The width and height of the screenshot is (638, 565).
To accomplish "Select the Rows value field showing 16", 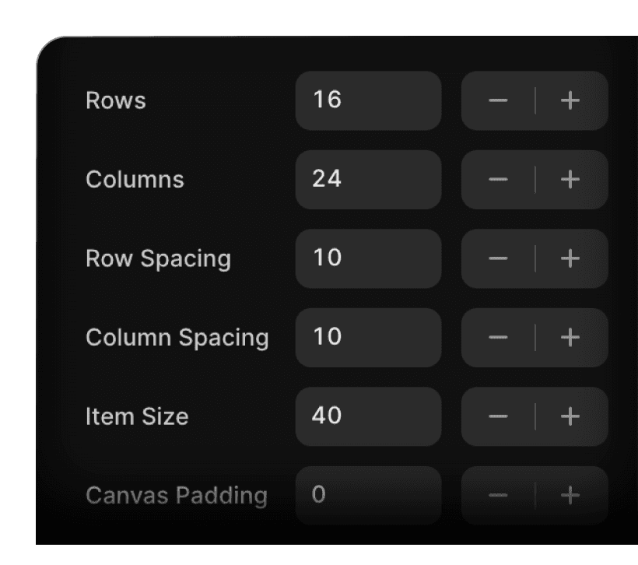I will (x=368, y=100).
